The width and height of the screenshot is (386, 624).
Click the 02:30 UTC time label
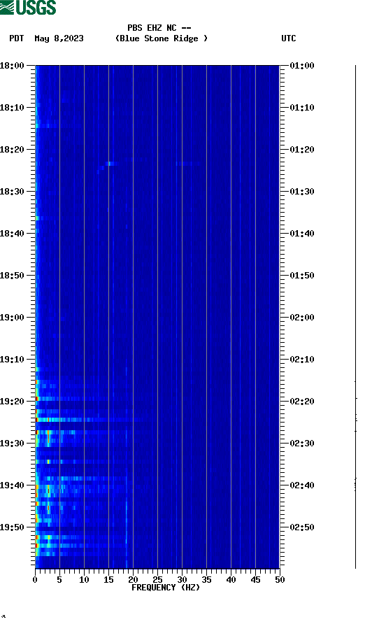click(302, 444)
